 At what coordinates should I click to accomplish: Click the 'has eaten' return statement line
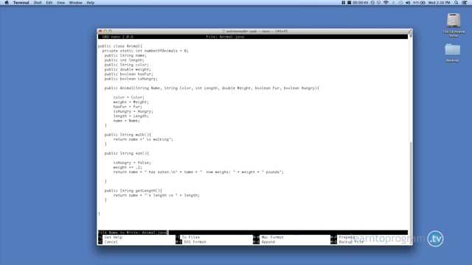(x=198, y=172)
